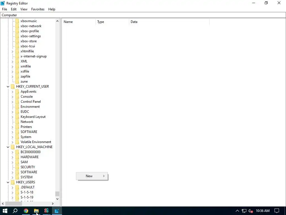Open taskbar Search

15,211
